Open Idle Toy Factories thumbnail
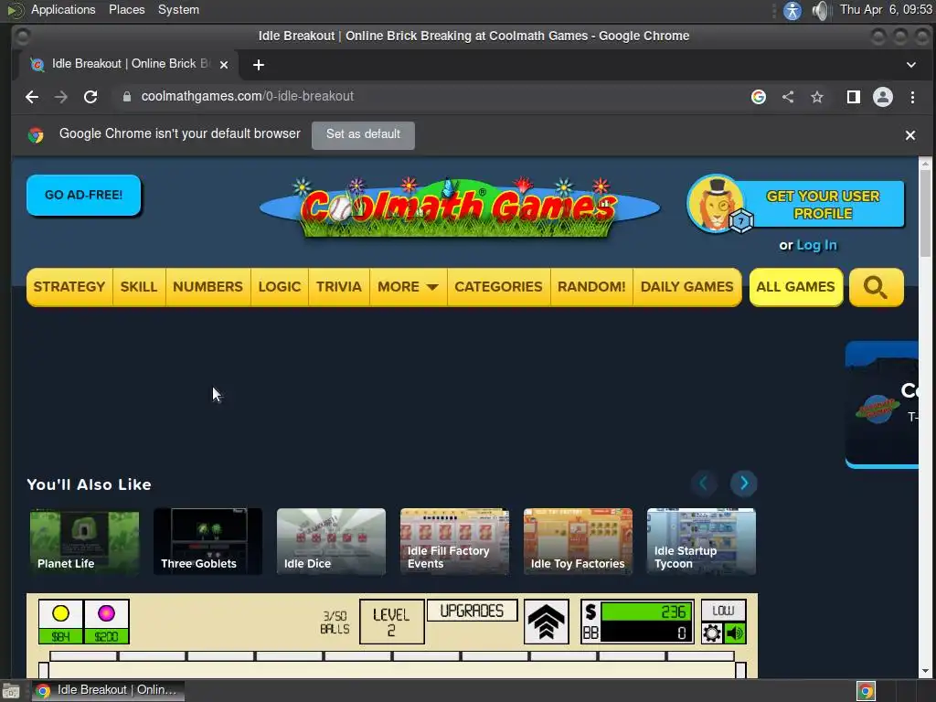Screen dimensions: 936x702 tap(578, 541)
